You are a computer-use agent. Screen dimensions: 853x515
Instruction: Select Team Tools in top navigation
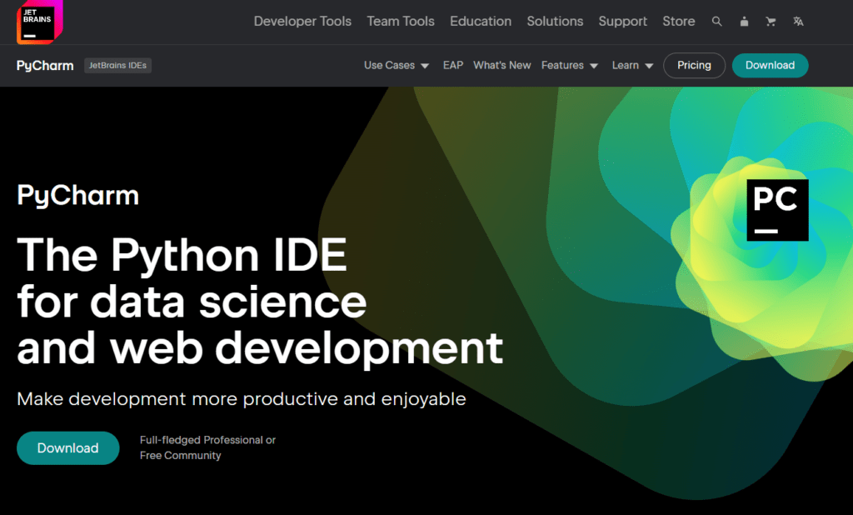(401, 22)
